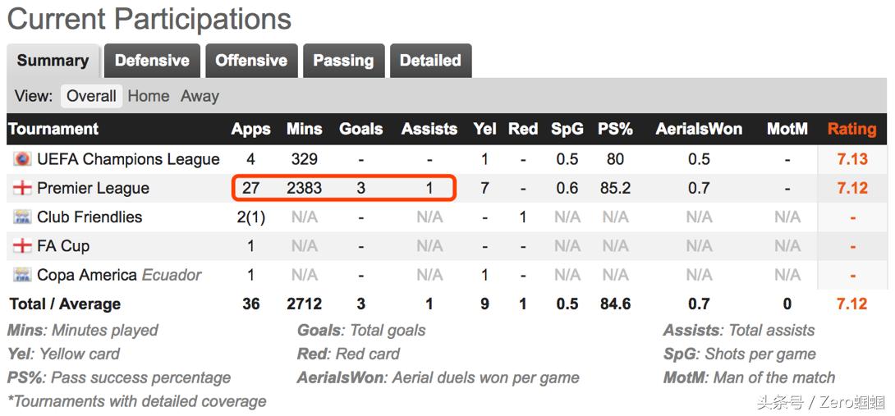Viewport: 895px width, 416px height.
Task: Select the Summary tab
Action: pyautogui.click(x=53, y=61)
